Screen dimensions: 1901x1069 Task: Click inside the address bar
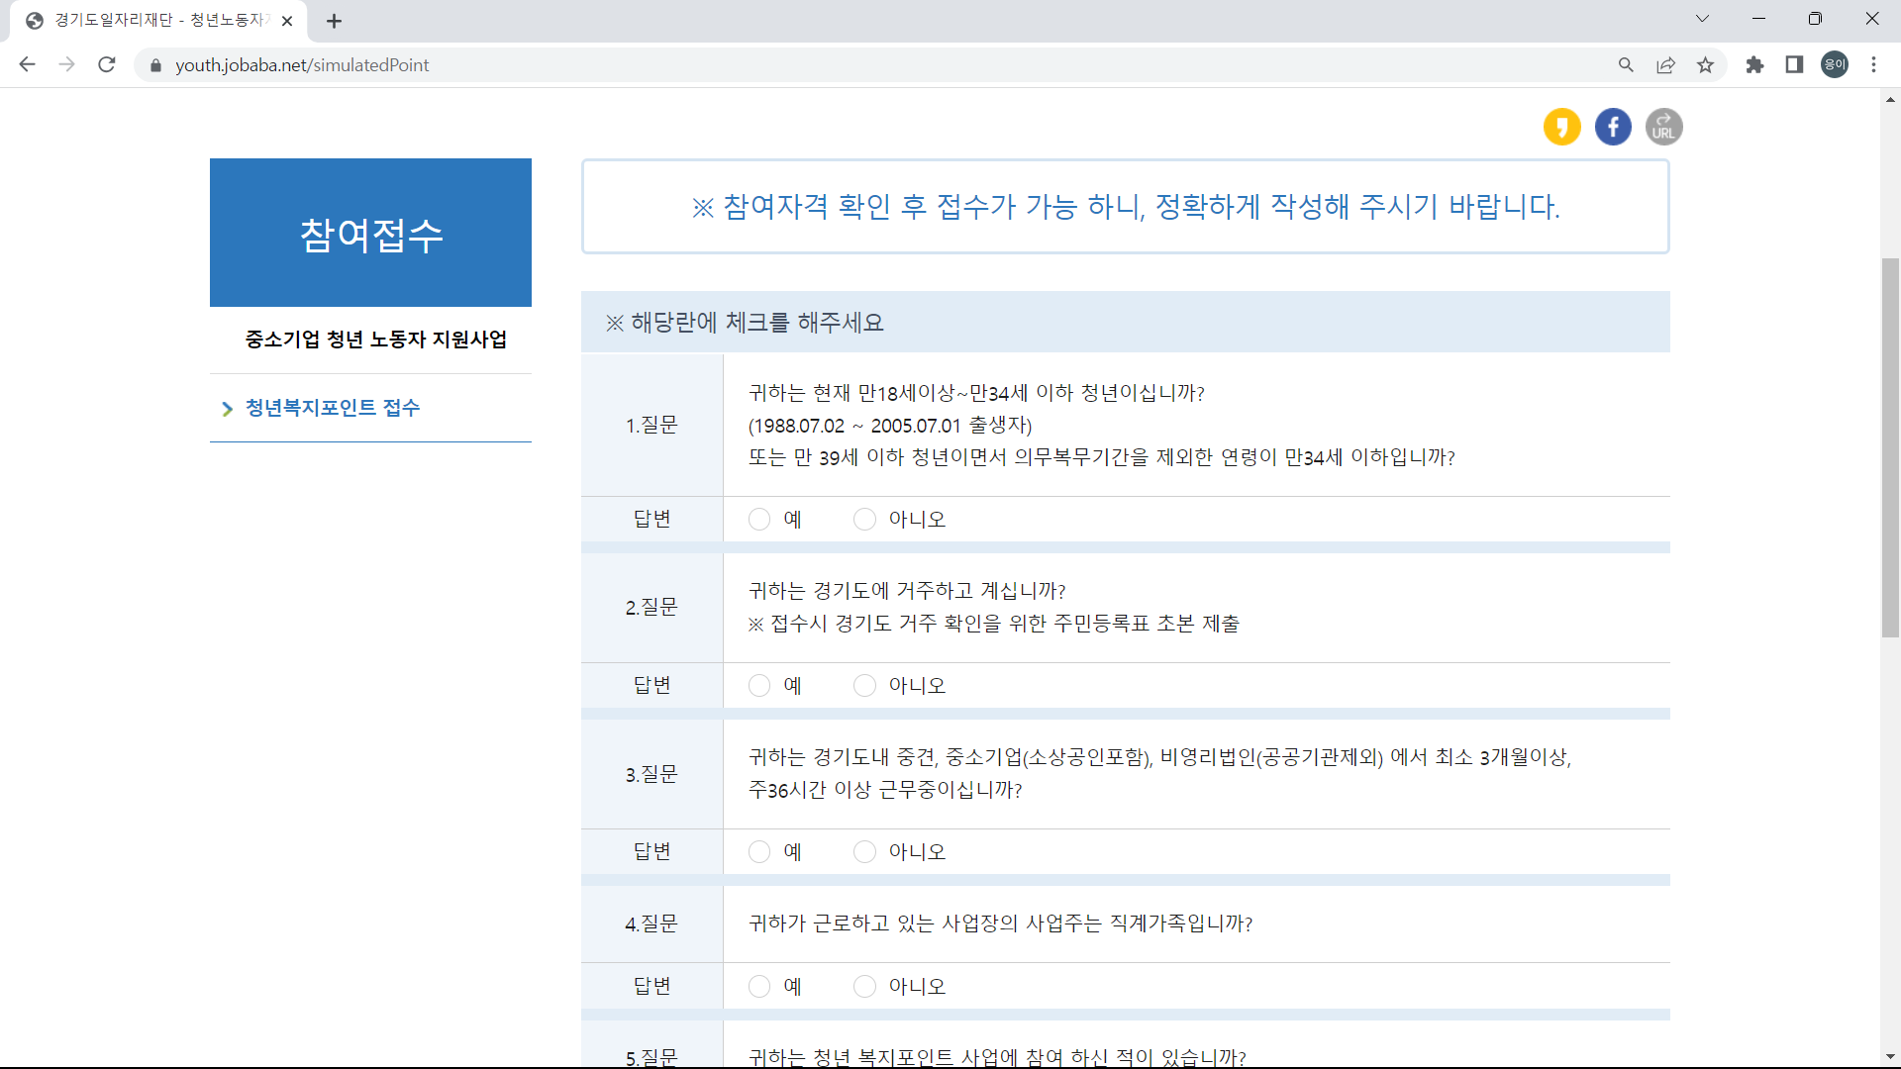click(x=594, y=64)
